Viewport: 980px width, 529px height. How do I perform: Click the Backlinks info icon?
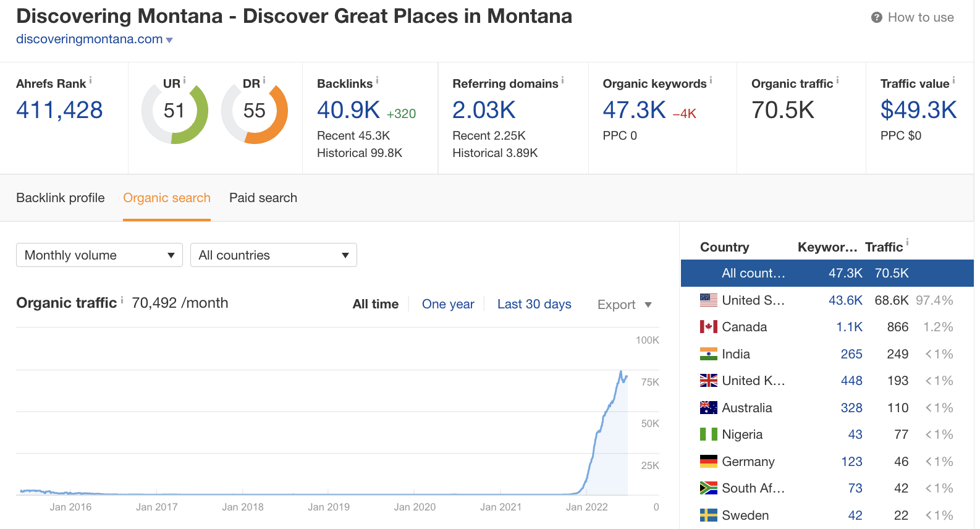[x=377, y=80]
